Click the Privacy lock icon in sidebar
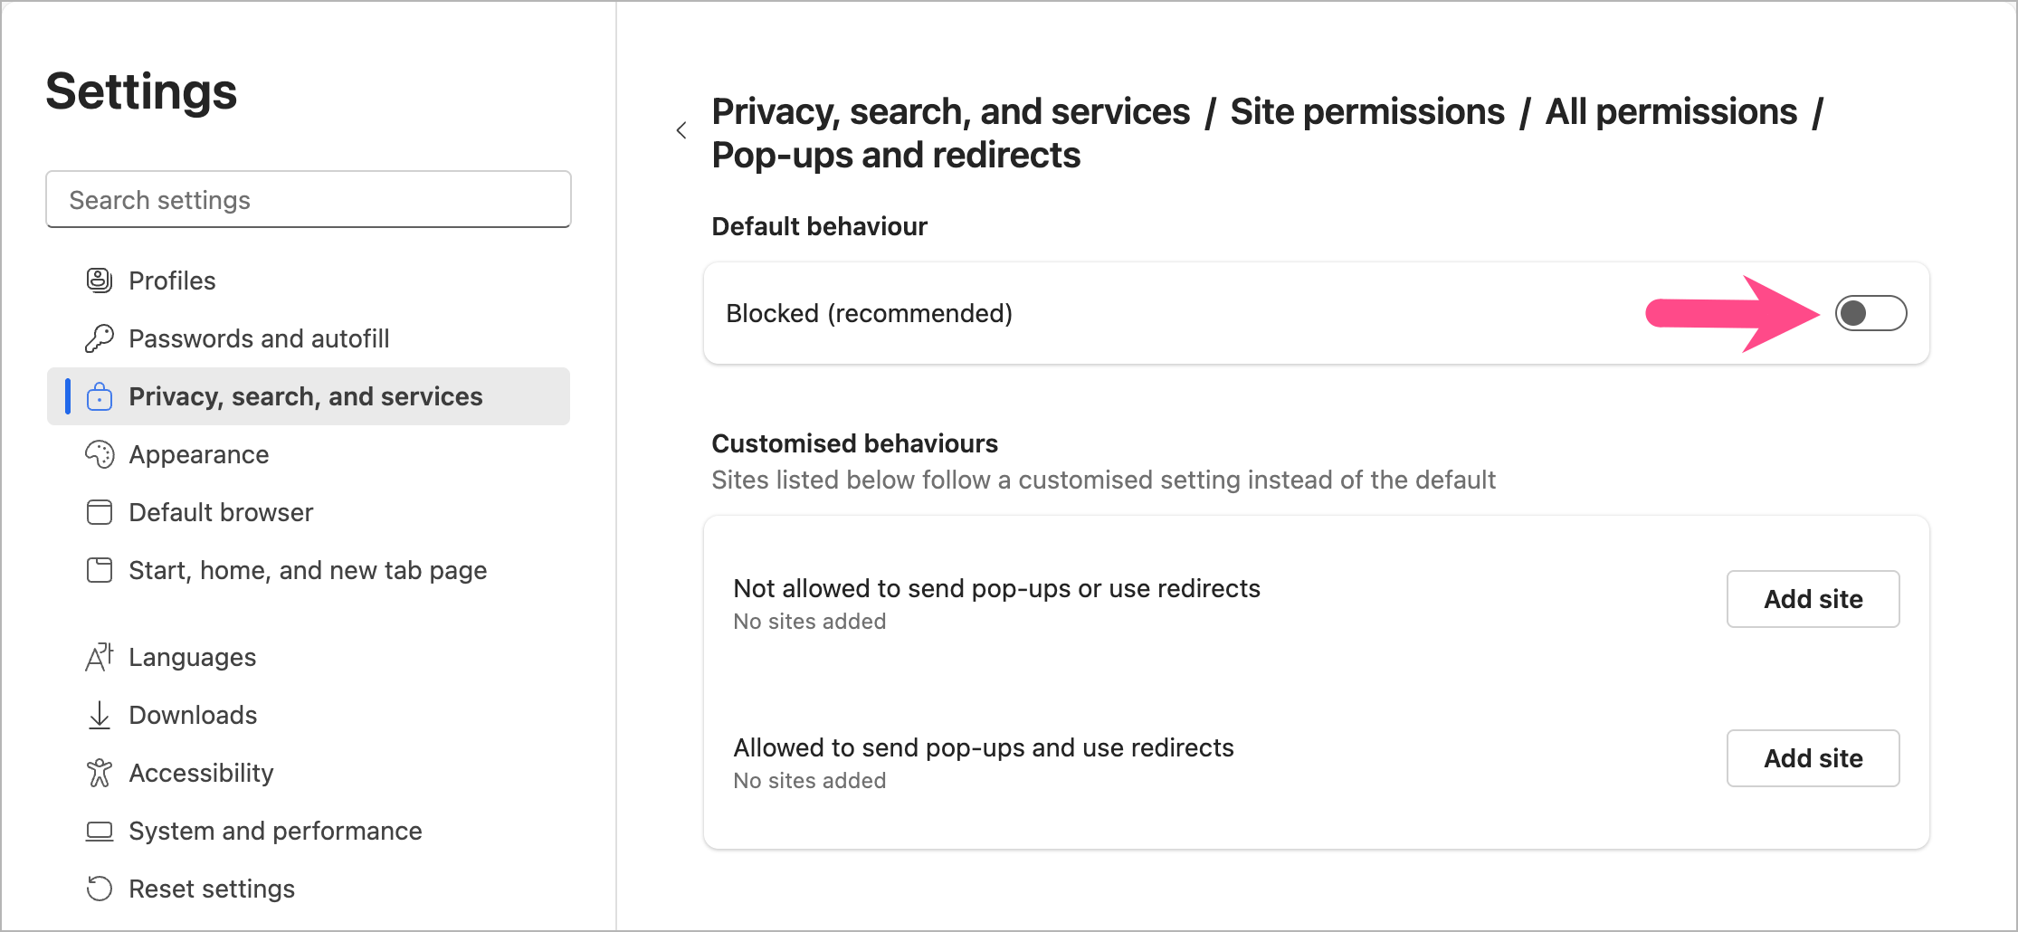The height and width of the screenshot is (932, 2018). click(x=100, y=396)
